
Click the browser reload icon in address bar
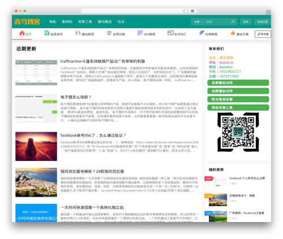[x=184, y=11]
